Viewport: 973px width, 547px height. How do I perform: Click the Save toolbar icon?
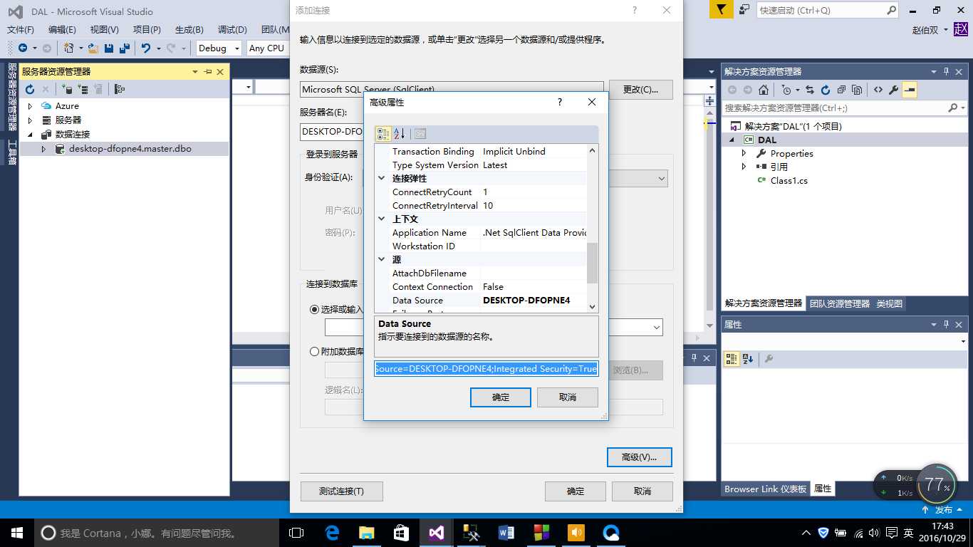coord(109,48)
